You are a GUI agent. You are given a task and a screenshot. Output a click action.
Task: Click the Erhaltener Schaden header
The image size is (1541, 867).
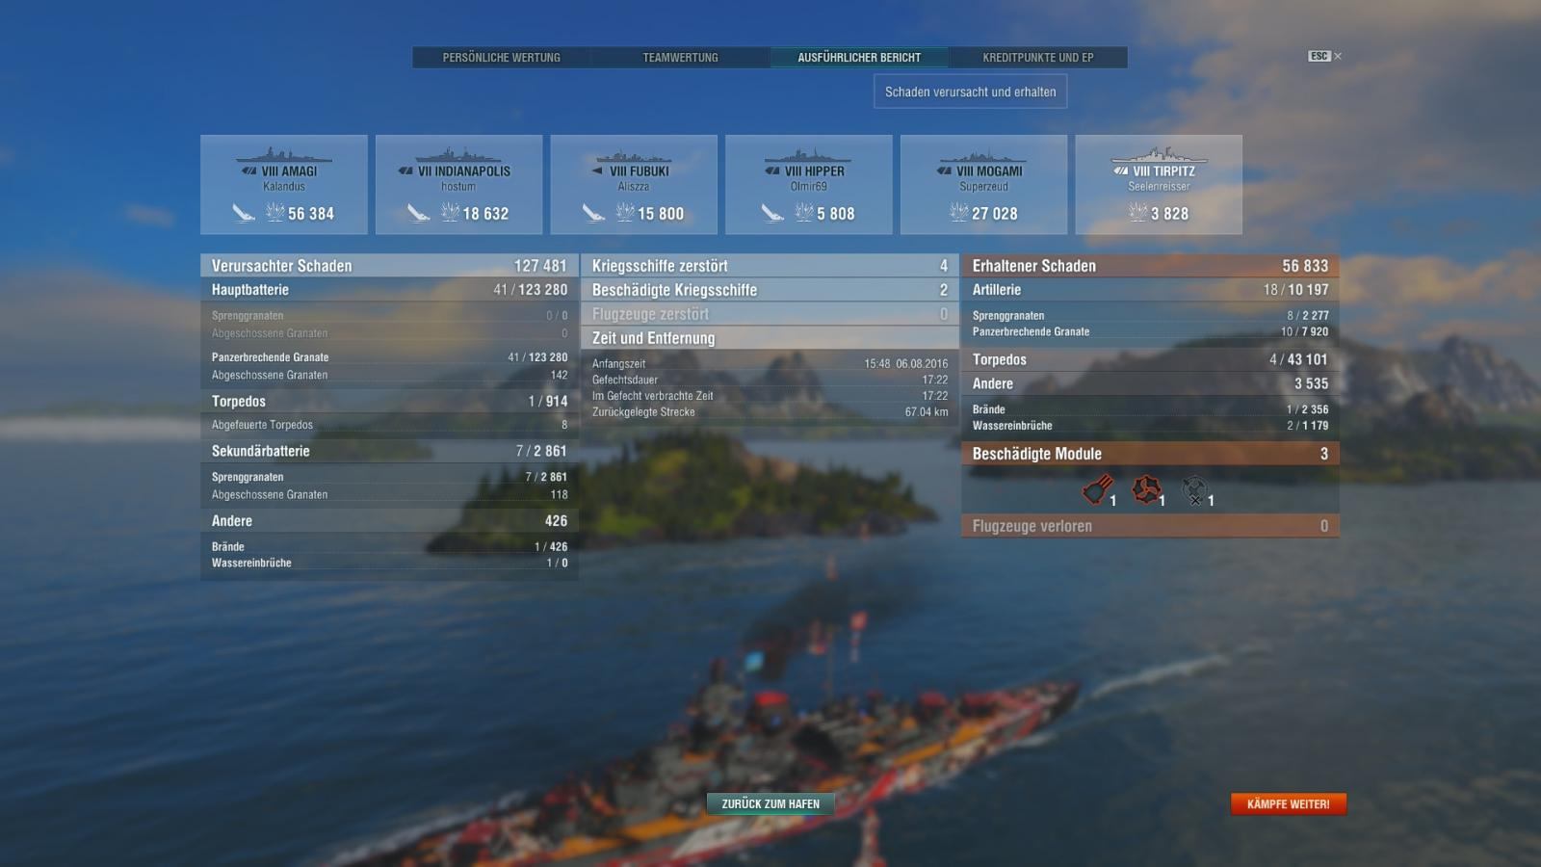click(x=1150, y=266)
